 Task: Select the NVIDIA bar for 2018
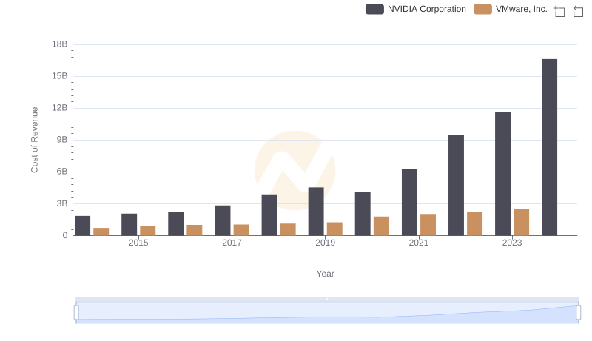(269, 215)
